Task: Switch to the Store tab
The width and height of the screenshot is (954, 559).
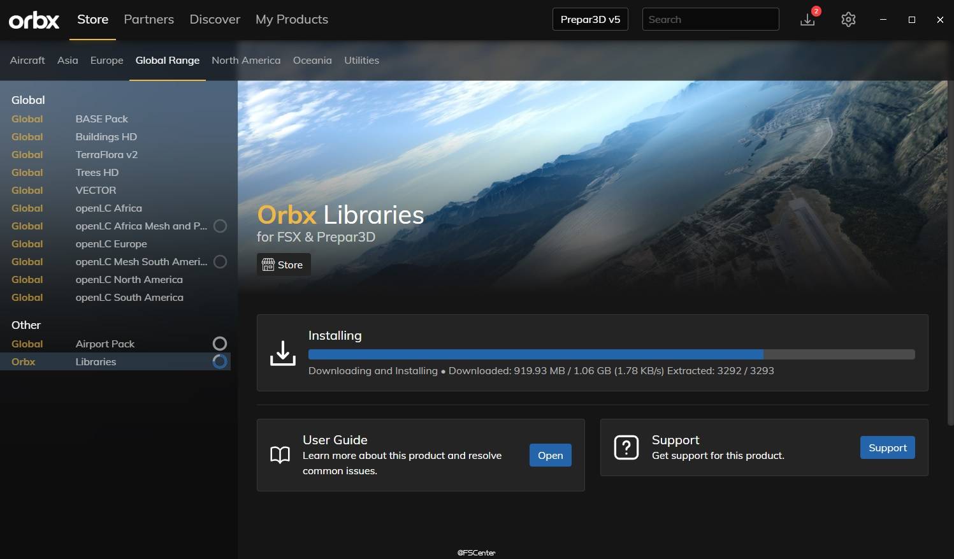Action: pyautogui.click(x=92, y=19)
